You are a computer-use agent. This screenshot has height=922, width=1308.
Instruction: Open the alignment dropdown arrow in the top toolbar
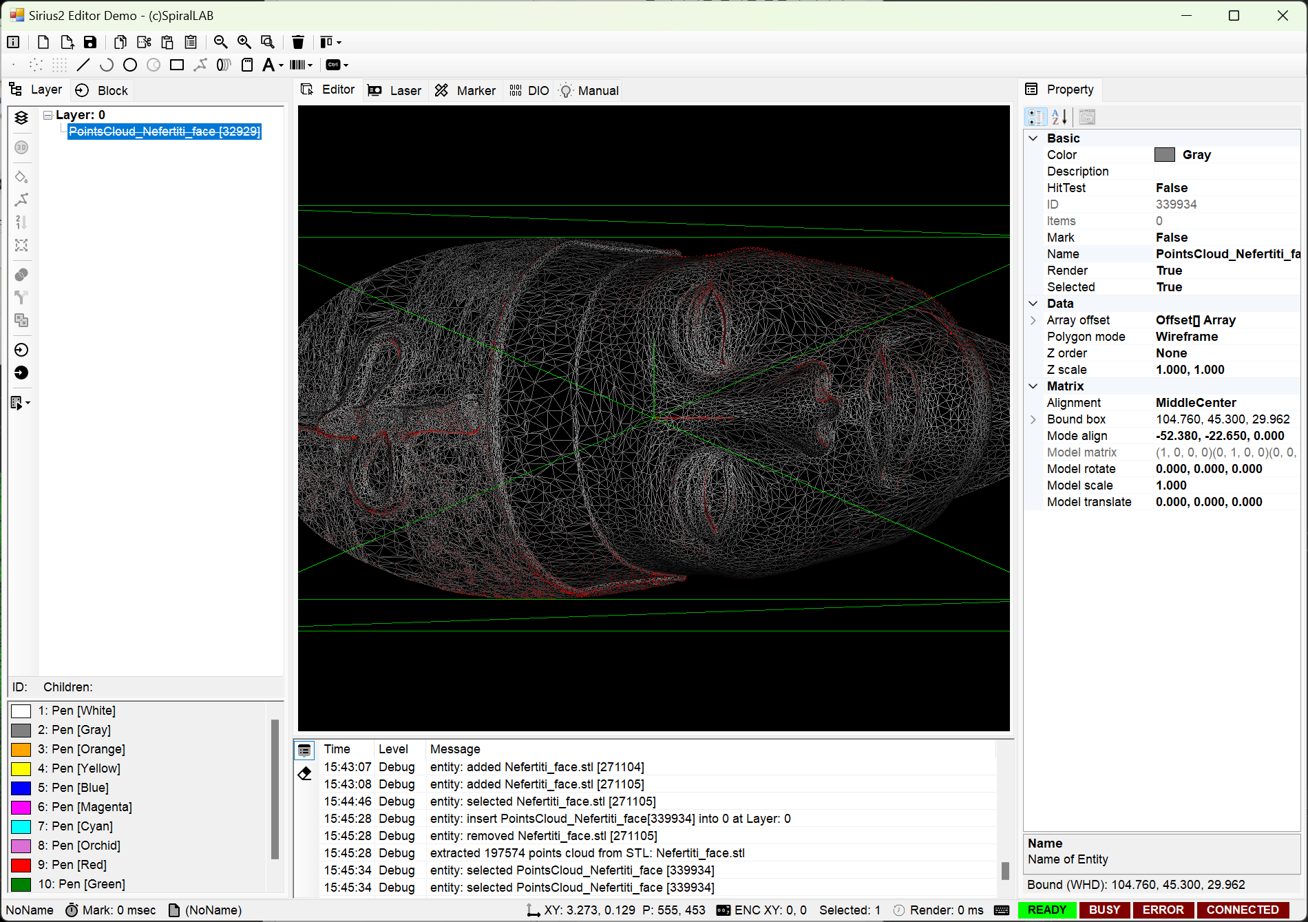tap(339, 43)
